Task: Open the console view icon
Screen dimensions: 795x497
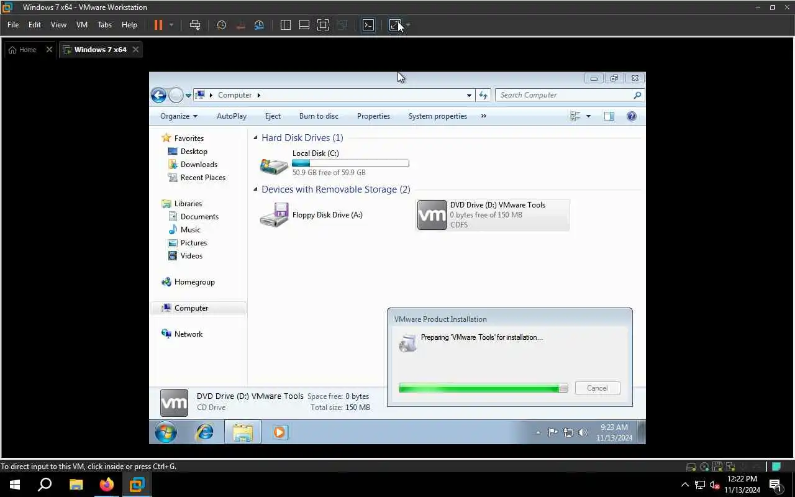Action: (x=368, y=25)
